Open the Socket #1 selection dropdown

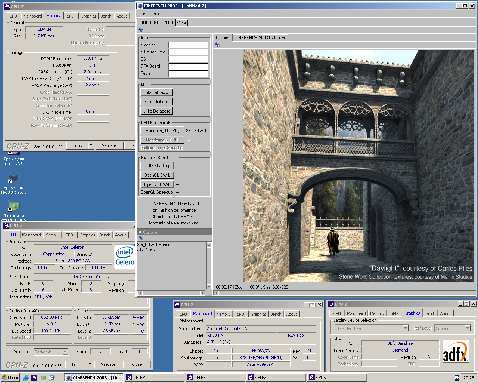[x=65, y=352]
